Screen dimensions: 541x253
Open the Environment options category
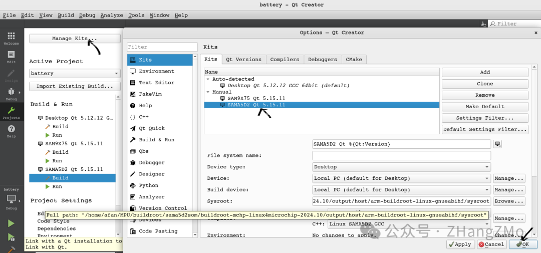click(x=160, y=71)
